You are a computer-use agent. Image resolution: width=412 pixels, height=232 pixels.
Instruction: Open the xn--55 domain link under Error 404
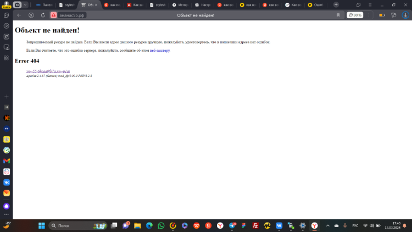(x=48, y=71)
